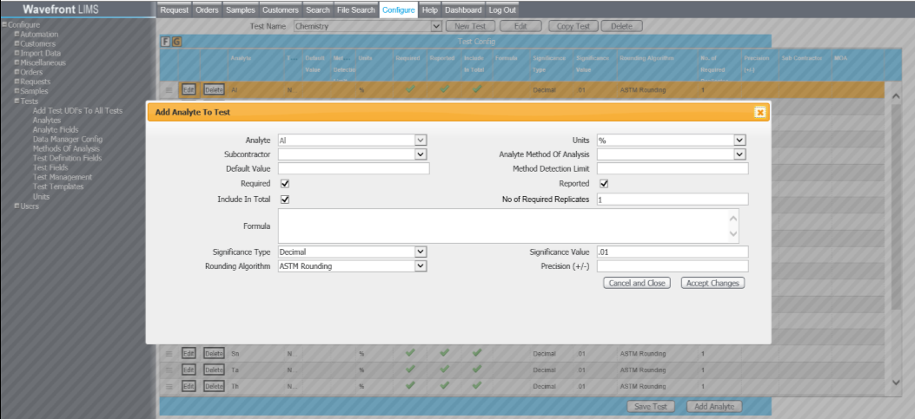Click the Significance Value field
The image size is (915, 419).
[x=673, y=252]
